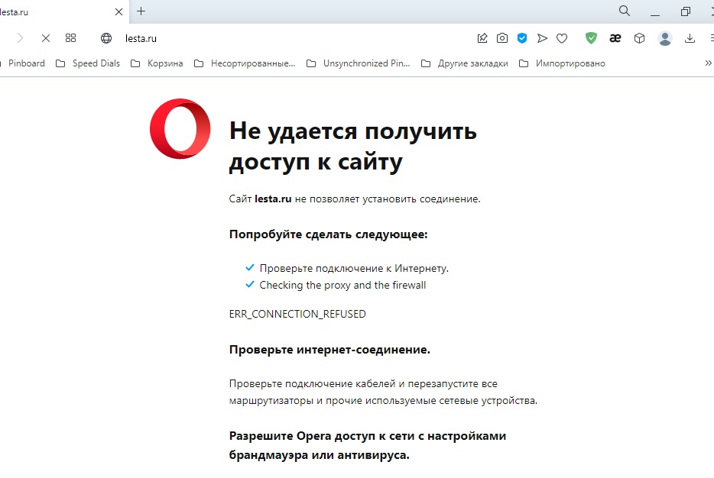
Task: Click the ERR_CONNECTION_REFUSED error code
Action: pyautogui.click(x=297, y=314)
